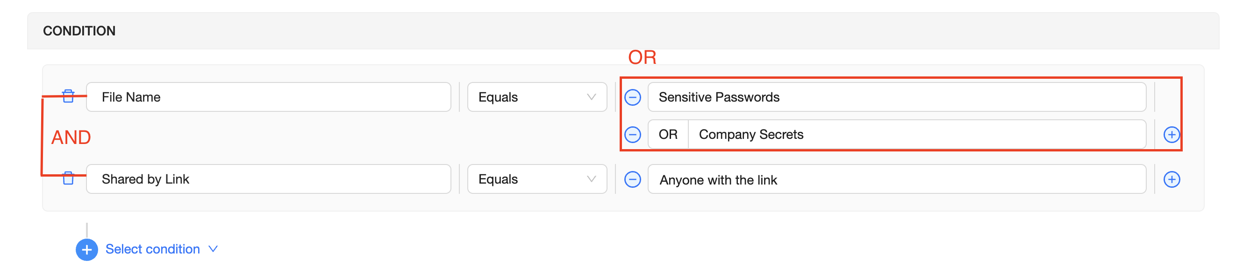Click the Select condition link

[x=152, y=249]
